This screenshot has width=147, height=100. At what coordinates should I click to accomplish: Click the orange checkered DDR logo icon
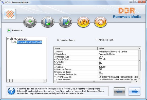click(x=10, y=14)
